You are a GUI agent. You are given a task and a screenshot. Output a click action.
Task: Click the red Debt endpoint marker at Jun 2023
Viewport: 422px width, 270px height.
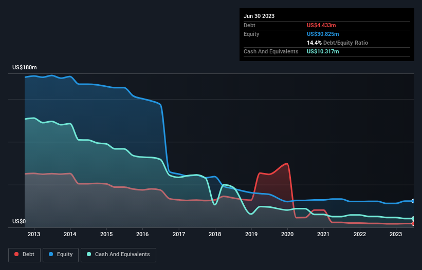[413, 223]
